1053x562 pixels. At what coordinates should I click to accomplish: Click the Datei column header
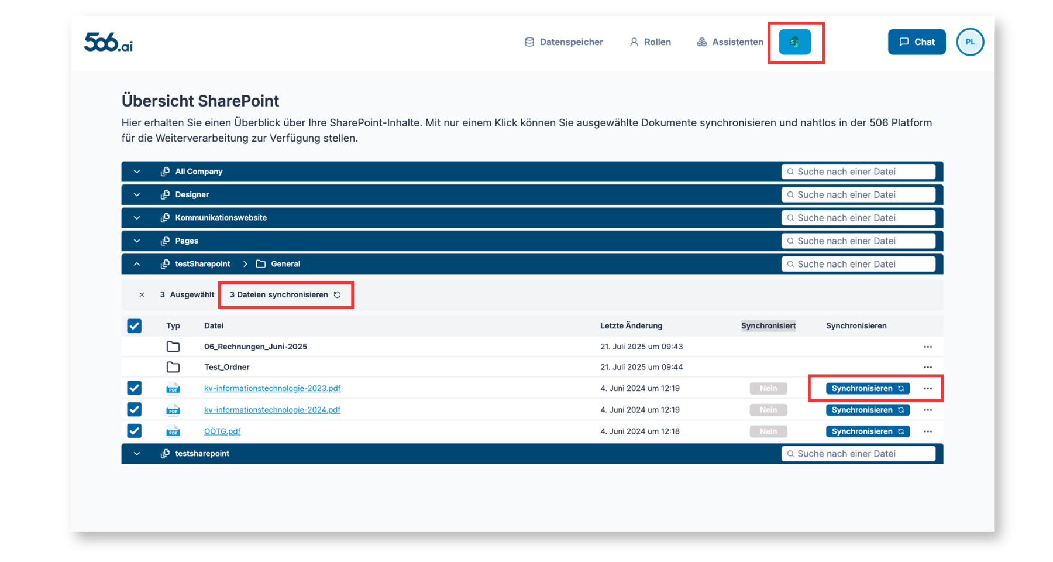214,325
